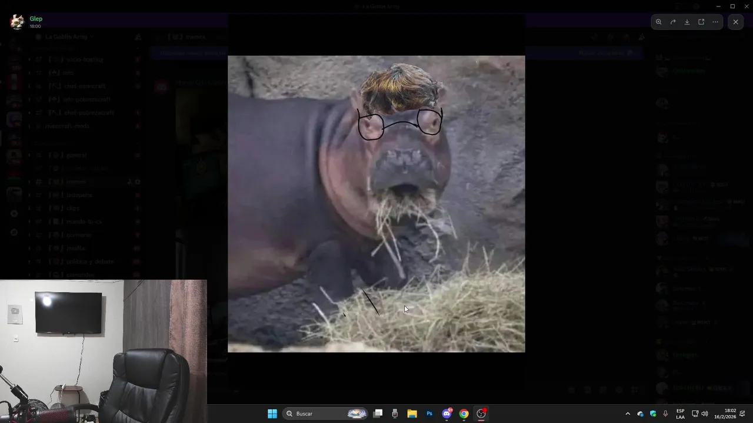
Task: Forward the image using the curved arrow icon
Action: pyautogui.click(x=673, y=22)
